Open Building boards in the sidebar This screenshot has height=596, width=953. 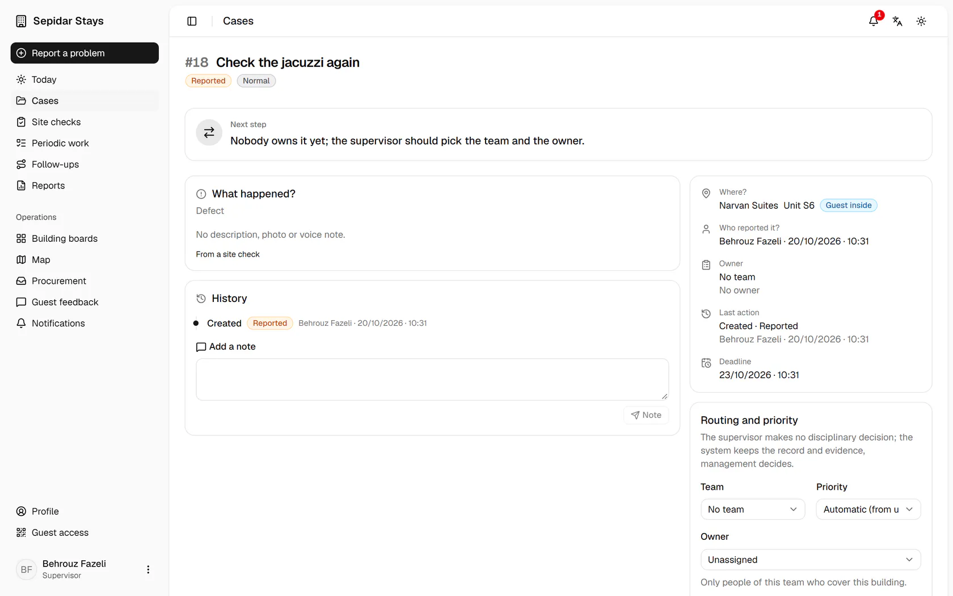pyautogui.click(x=85, y=238)
